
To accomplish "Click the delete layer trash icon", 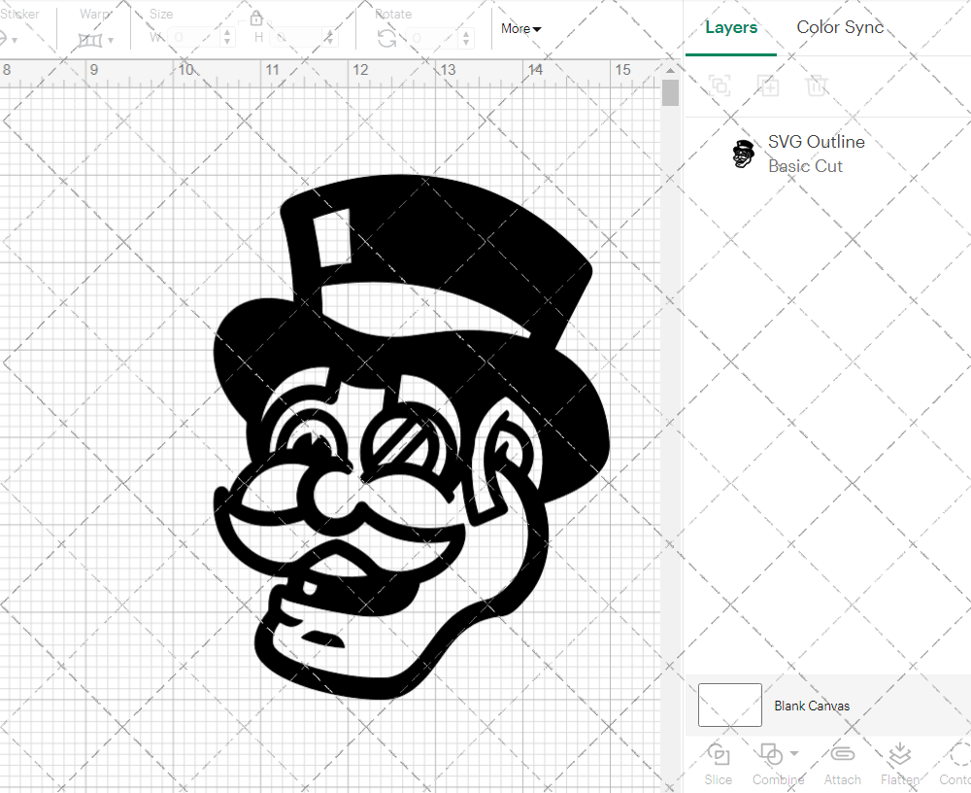I will [818, 86].
